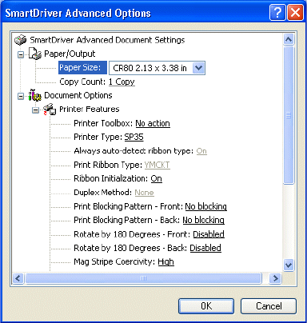307x323 pixels.
Task: Click the Paper/Output page icon
Action: pyautogui.click(x=35, y=54)
